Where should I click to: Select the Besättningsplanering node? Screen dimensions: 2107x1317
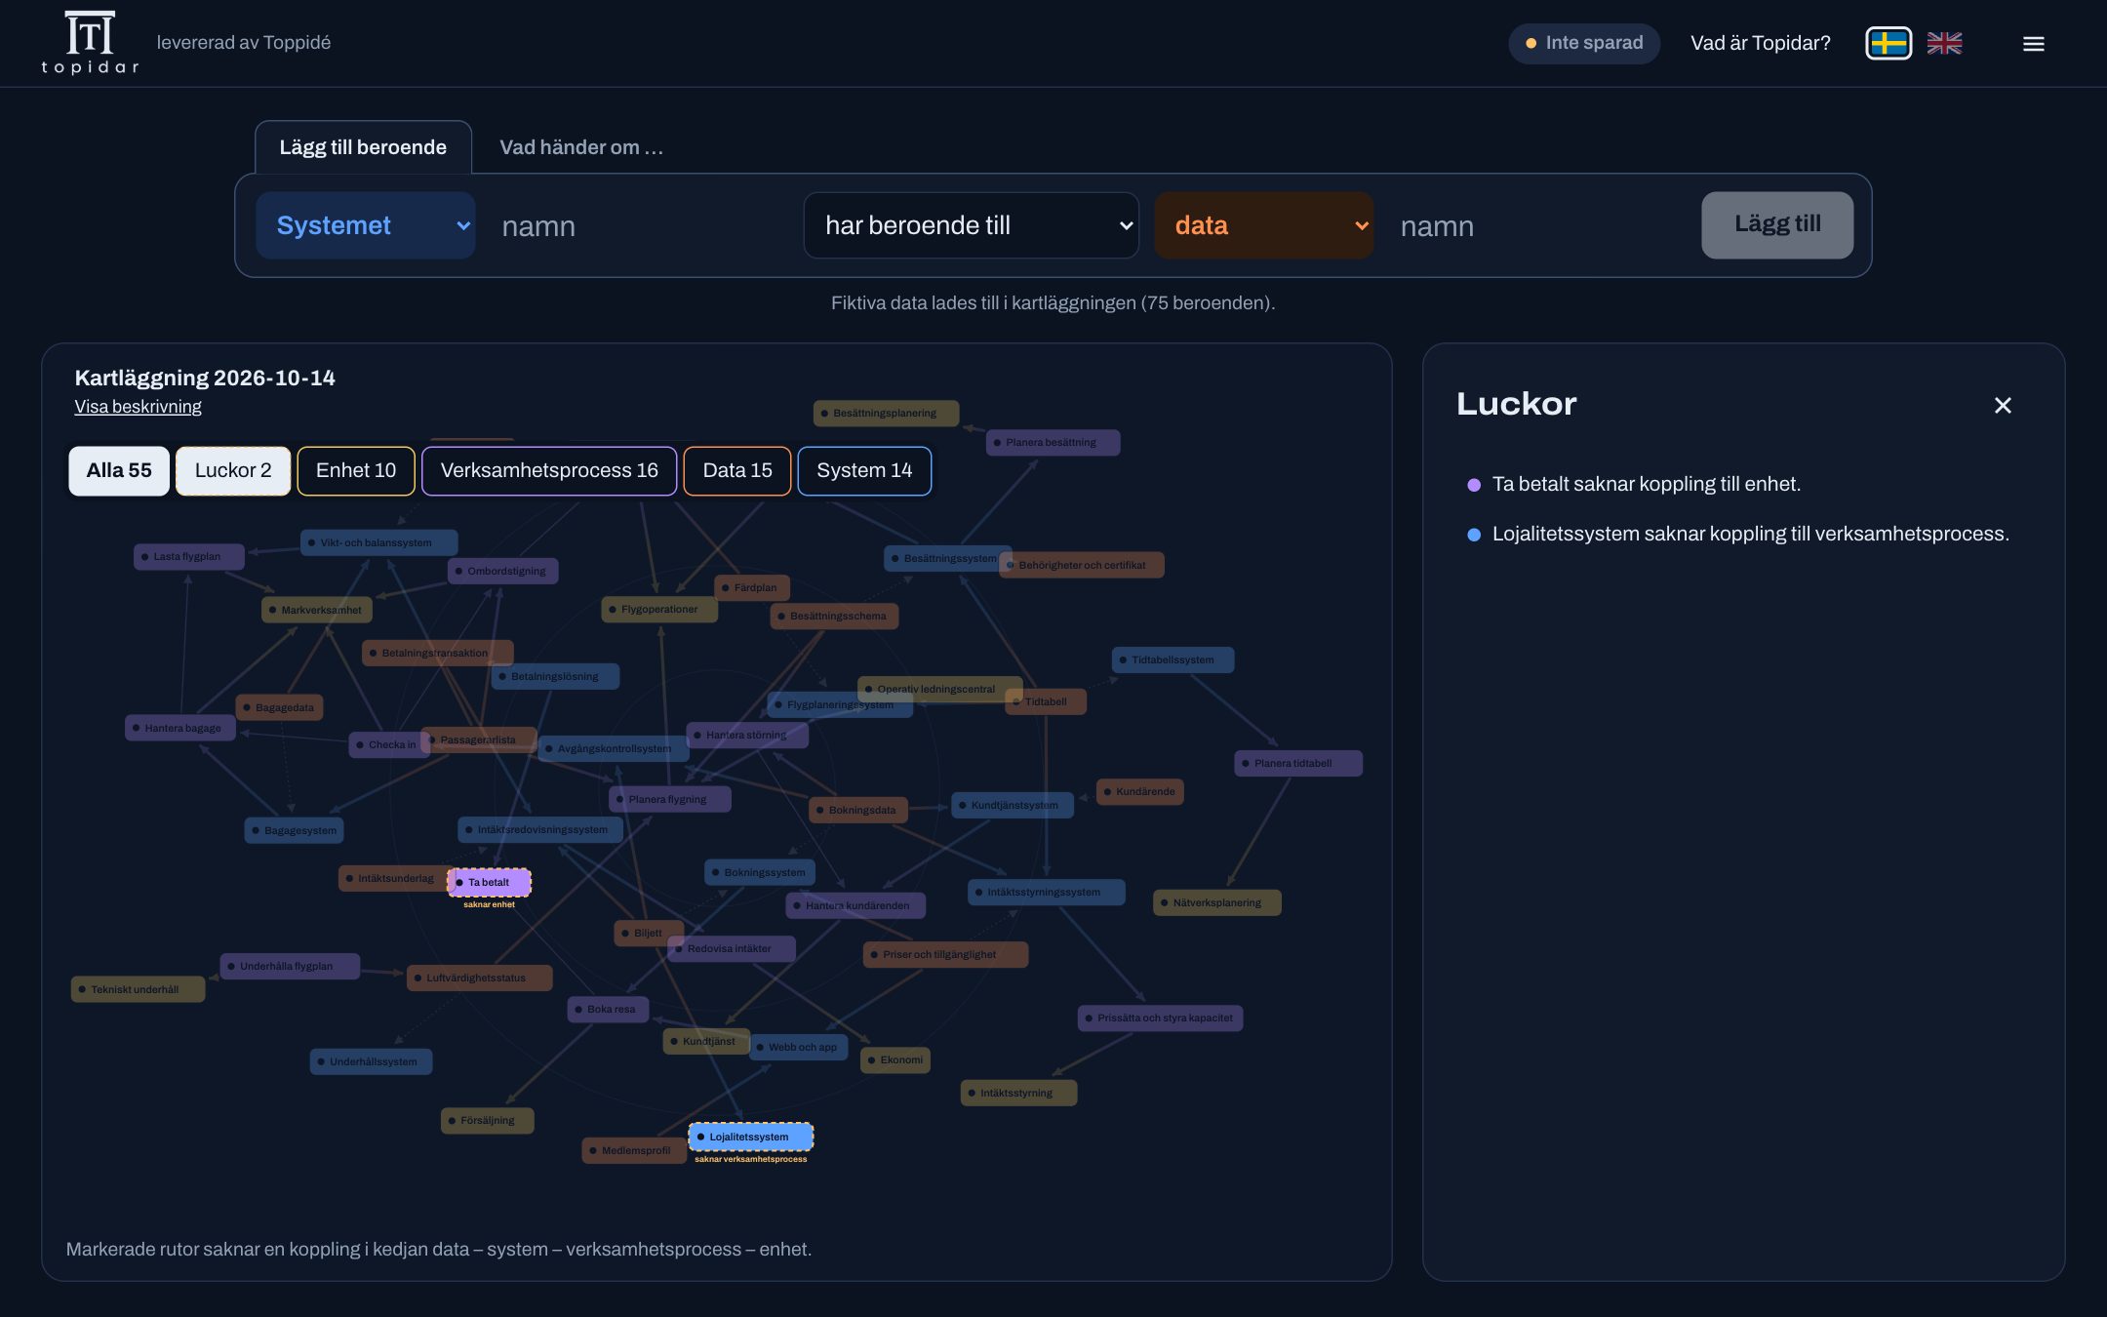point(886,414)
